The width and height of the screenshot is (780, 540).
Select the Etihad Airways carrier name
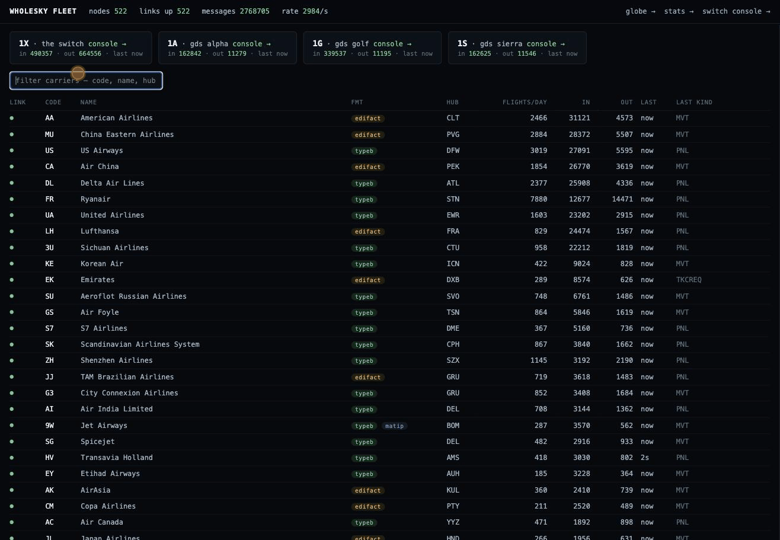coord(110,474)
